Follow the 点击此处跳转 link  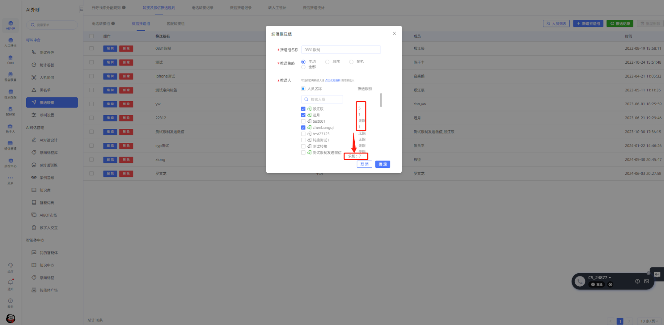[x=332, y=81]
